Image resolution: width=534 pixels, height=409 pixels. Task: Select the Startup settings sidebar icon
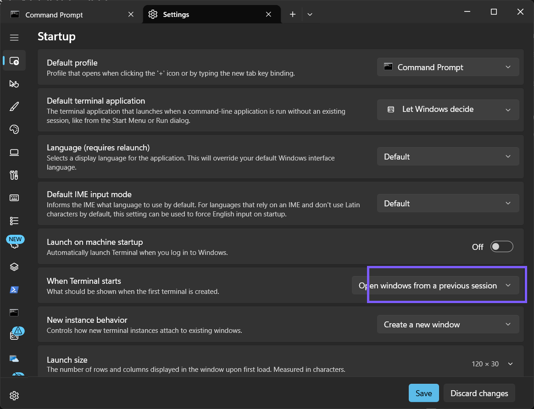[14, 61]
